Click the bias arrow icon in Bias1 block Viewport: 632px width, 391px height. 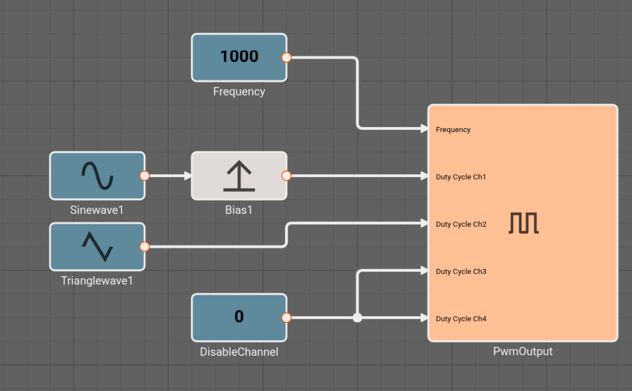[239, 176]
